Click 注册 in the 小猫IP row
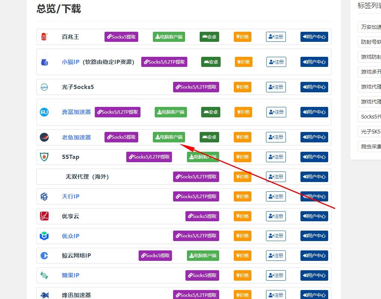The width and height of the screenshot is (381, 299). pyautogui.click(x=276, y=62)
